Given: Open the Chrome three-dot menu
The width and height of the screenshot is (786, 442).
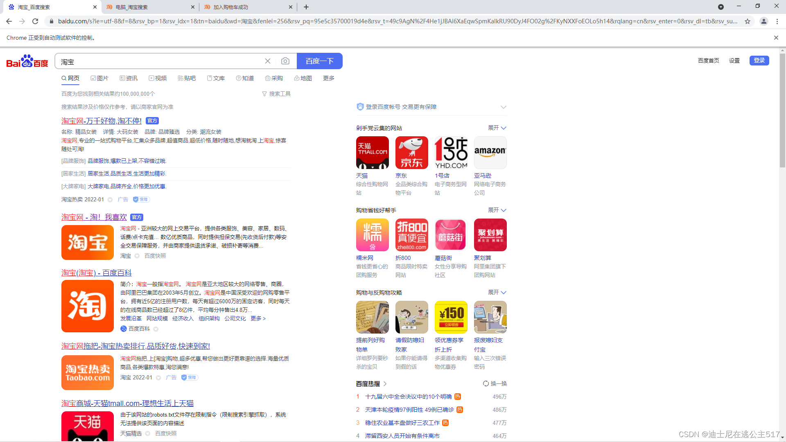Looking at the screenshot, I should tap(777, 21).
